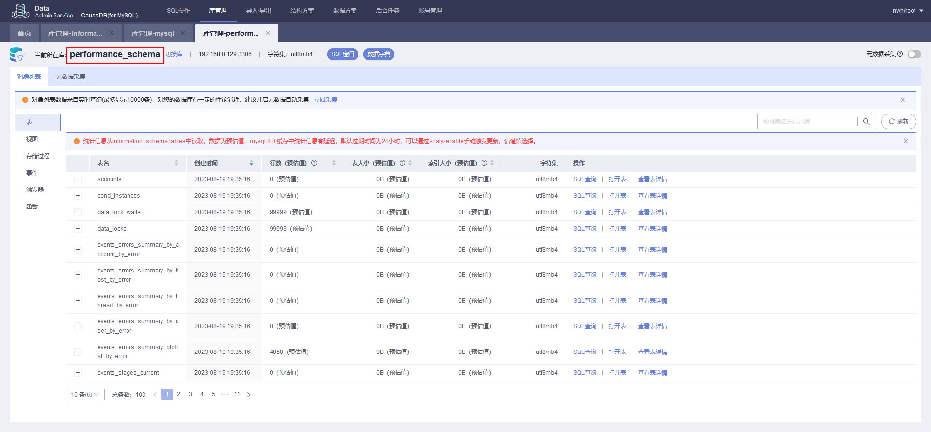The width and height of the screenshot is (931, 432).
Task: Expand events_errors_summary_global_by_error row
Action: point(78,352)
